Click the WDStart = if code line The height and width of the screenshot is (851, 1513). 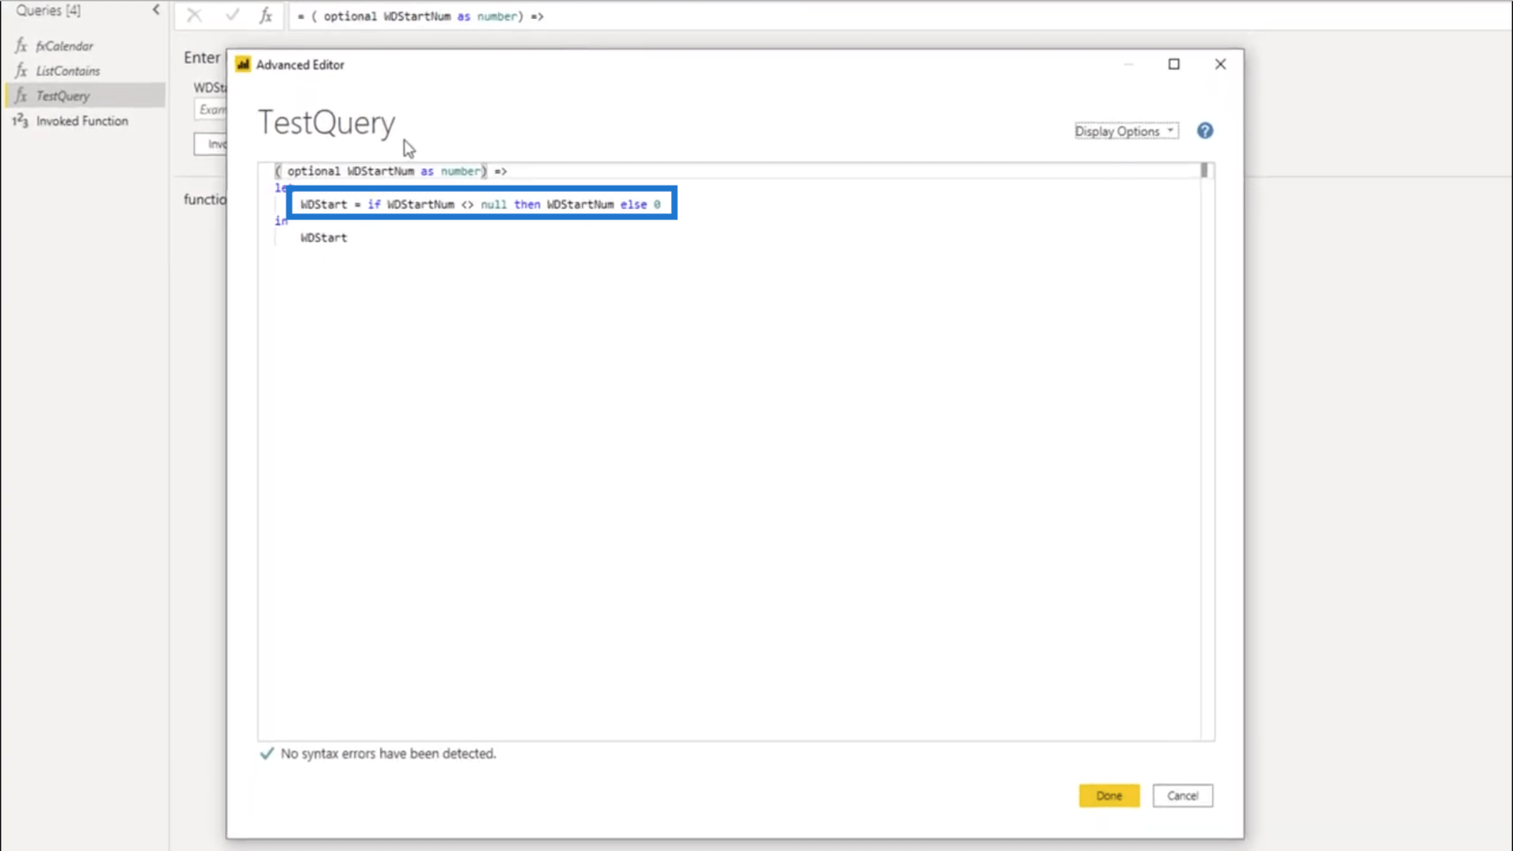[x=480, y=204]
